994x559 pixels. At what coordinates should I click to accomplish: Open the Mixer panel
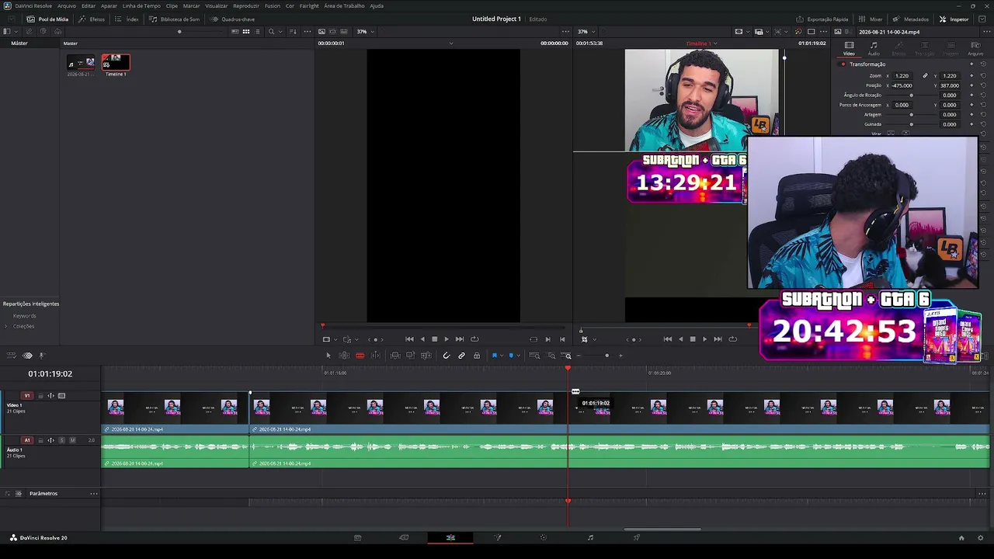click(x=871, y=19)
